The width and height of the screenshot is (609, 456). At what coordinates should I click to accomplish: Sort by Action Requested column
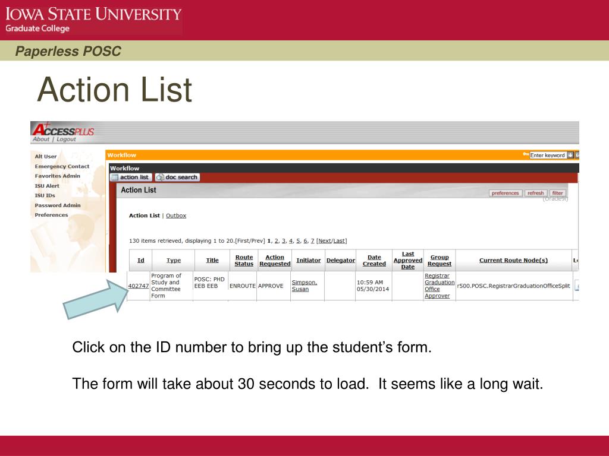pyautogui.click(x=275, y=260)
